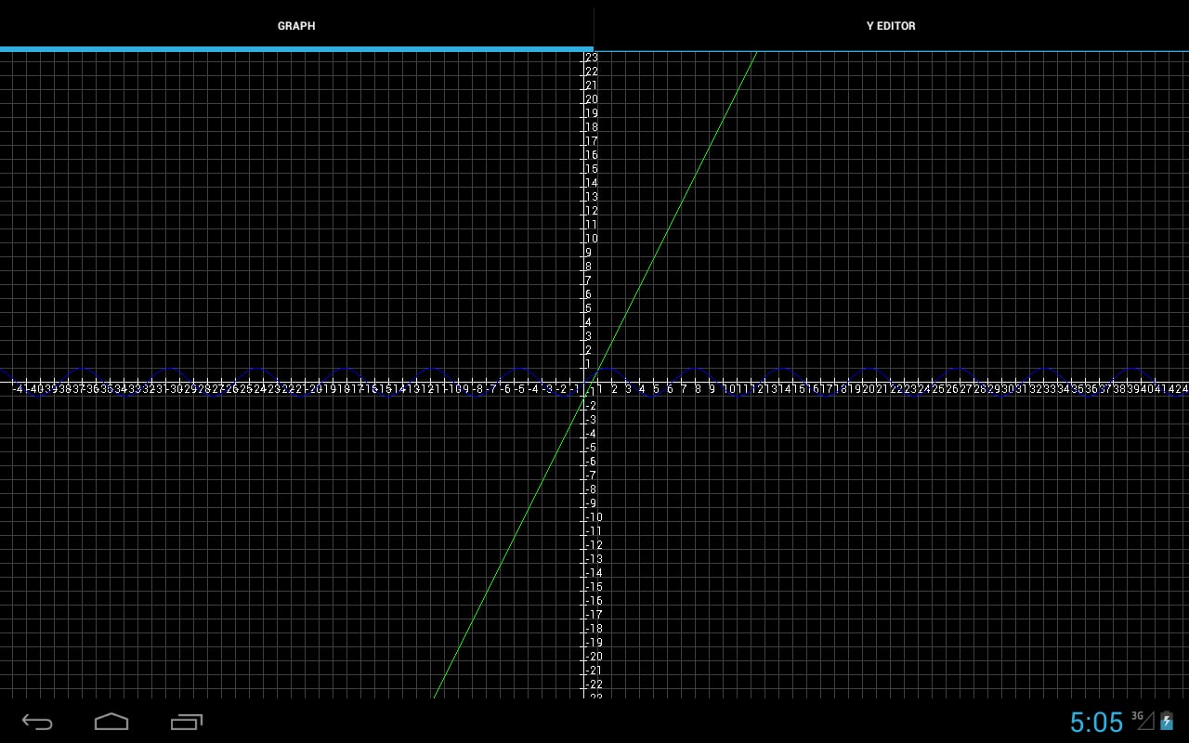Switch to the GRAPH tab
This screenshot has width=1189, height=743.
tap(296, 26)
